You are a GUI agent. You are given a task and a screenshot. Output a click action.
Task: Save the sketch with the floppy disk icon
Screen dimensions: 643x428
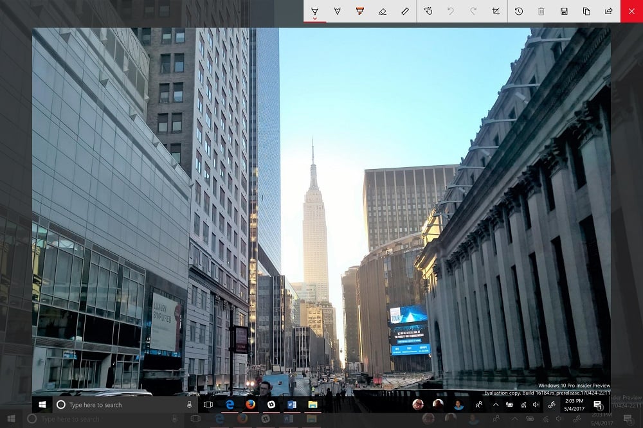pos(564,12)
